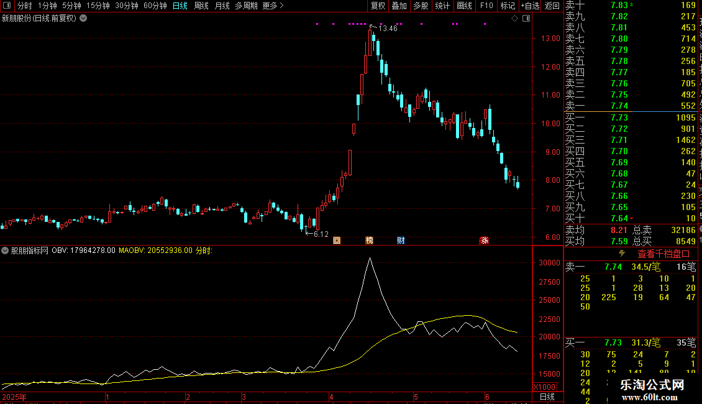Click the 总买 8549 total
This screenshot has width=702, height=404.
click(x=685, y=241)
